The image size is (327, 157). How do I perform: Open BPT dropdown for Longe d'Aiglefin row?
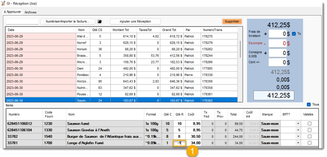click(x=298, y=143)
